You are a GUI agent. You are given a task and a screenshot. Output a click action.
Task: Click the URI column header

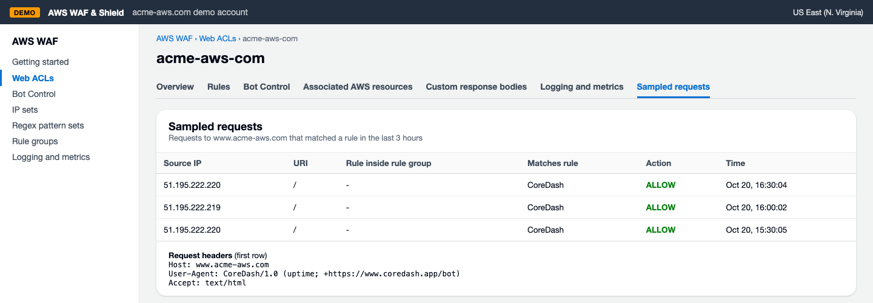tap(301, 163)
